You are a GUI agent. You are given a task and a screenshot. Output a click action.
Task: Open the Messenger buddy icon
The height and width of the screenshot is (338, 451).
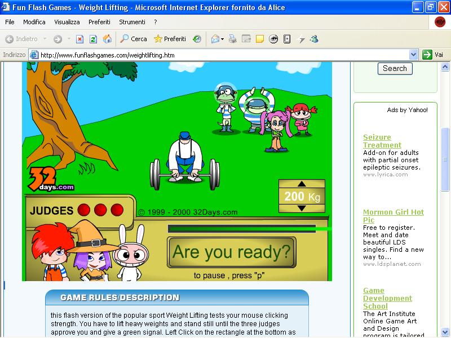click(314, 39)
